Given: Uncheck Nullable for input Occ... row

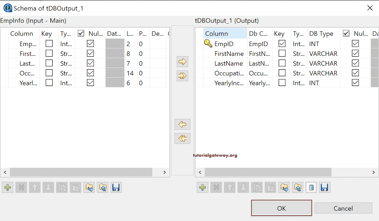Looking at the screenshot, I should point(90,73).
